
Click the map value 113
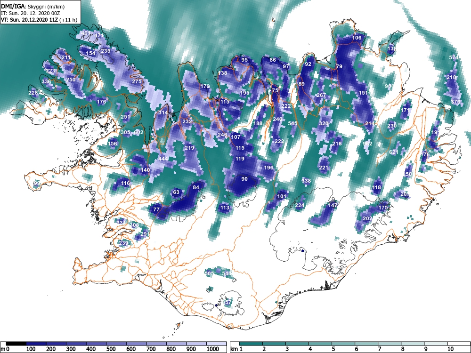[x=225, y=208]
